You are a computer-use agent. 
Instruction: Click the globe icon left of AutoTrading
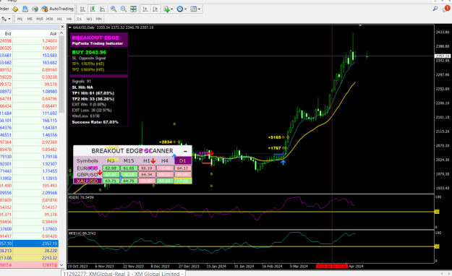point(35,9)
